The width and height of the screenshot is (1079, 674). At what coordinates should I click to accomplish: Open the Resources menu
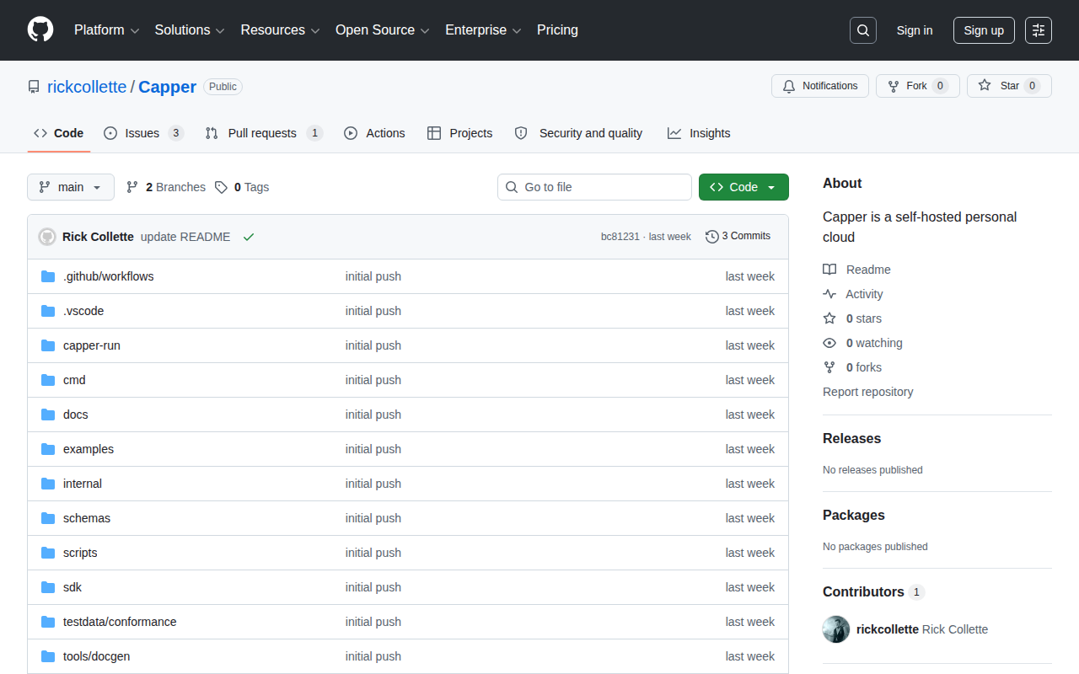pos(281,30)
